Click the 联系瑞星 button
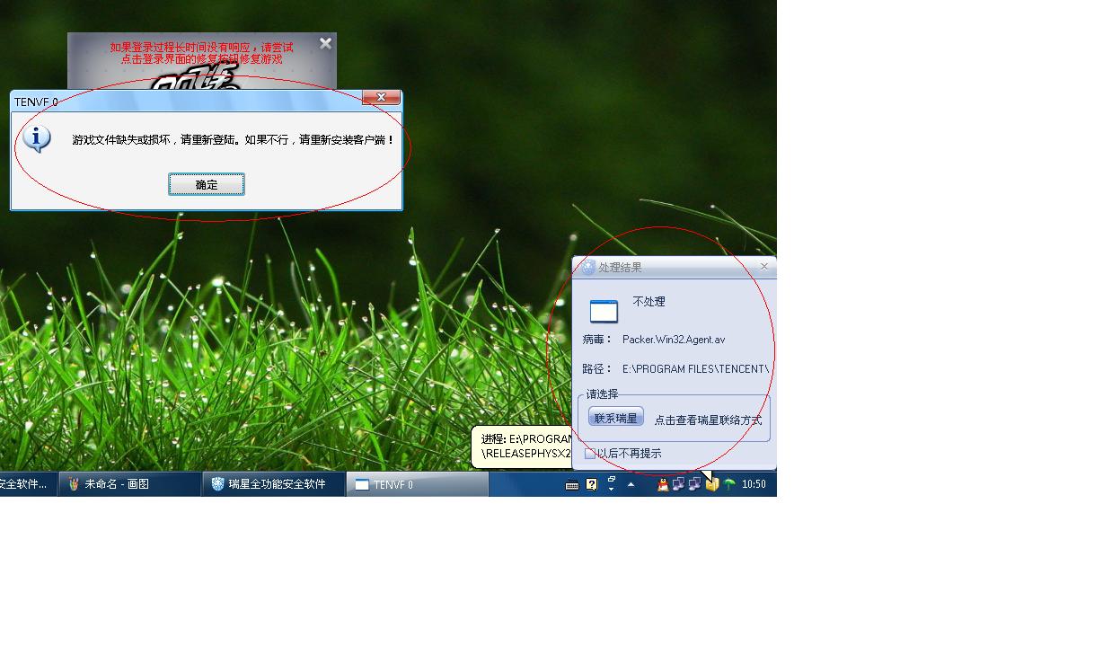Image resolution: width=1094 pixels, height=672 pixels. point(616,418)
